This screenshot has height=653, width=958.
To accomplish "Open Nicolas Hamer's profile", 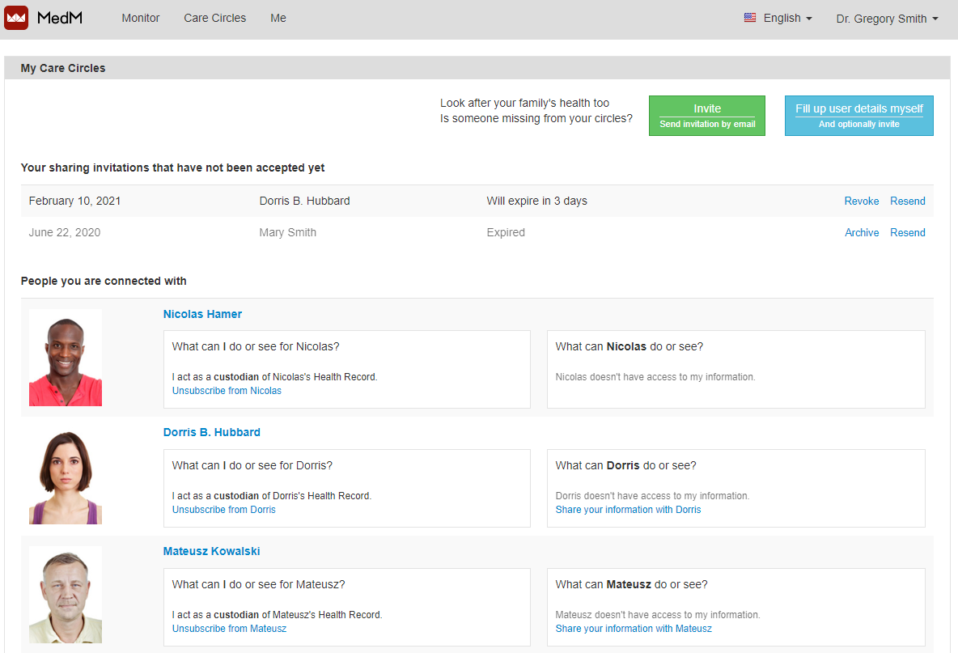I will coord(202,314).
